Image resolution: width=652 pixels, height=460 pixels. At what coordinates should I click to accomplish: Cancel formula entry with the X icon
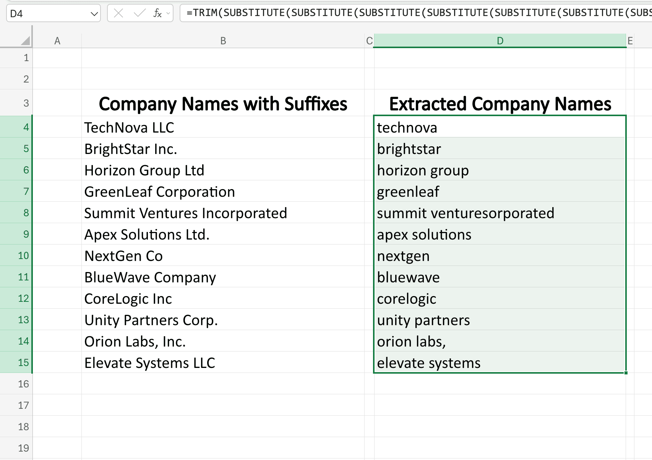pos(118,13)
